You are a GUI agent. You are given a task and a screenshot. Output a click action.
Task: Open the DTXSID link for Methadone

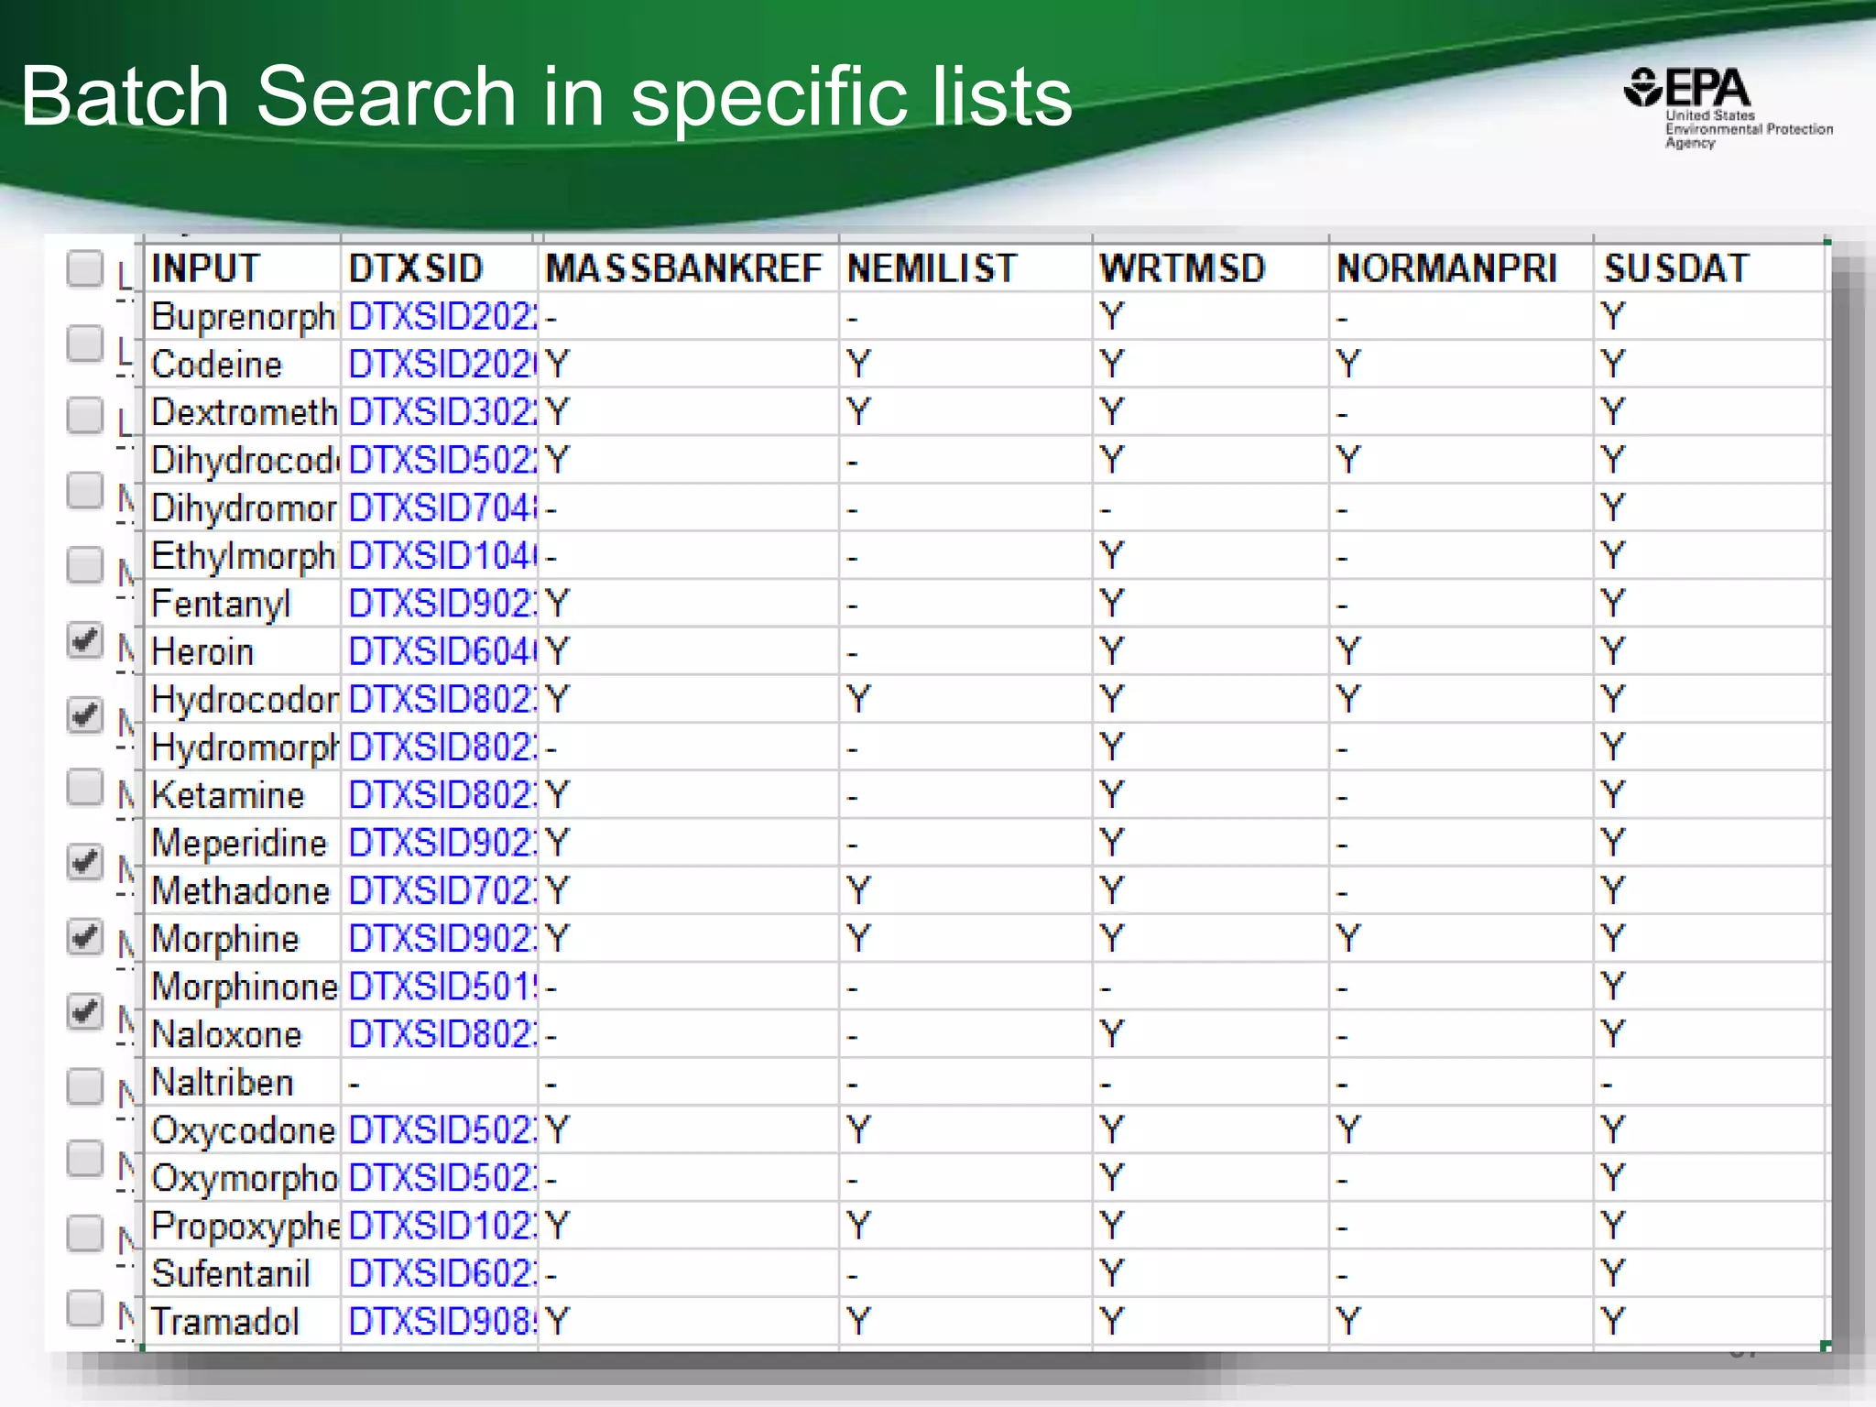[442, 890]
